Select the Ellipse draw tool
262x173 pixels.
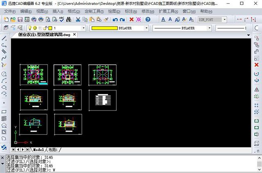click(x=4, y=87)
